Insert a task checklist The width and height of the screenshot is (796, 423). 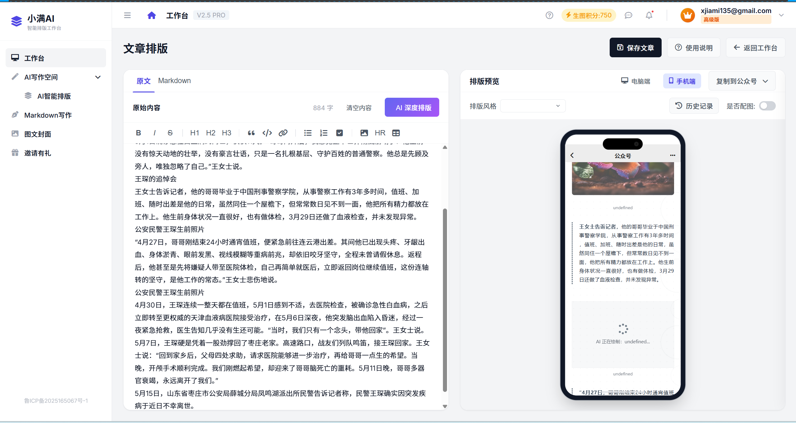[339, 133]
